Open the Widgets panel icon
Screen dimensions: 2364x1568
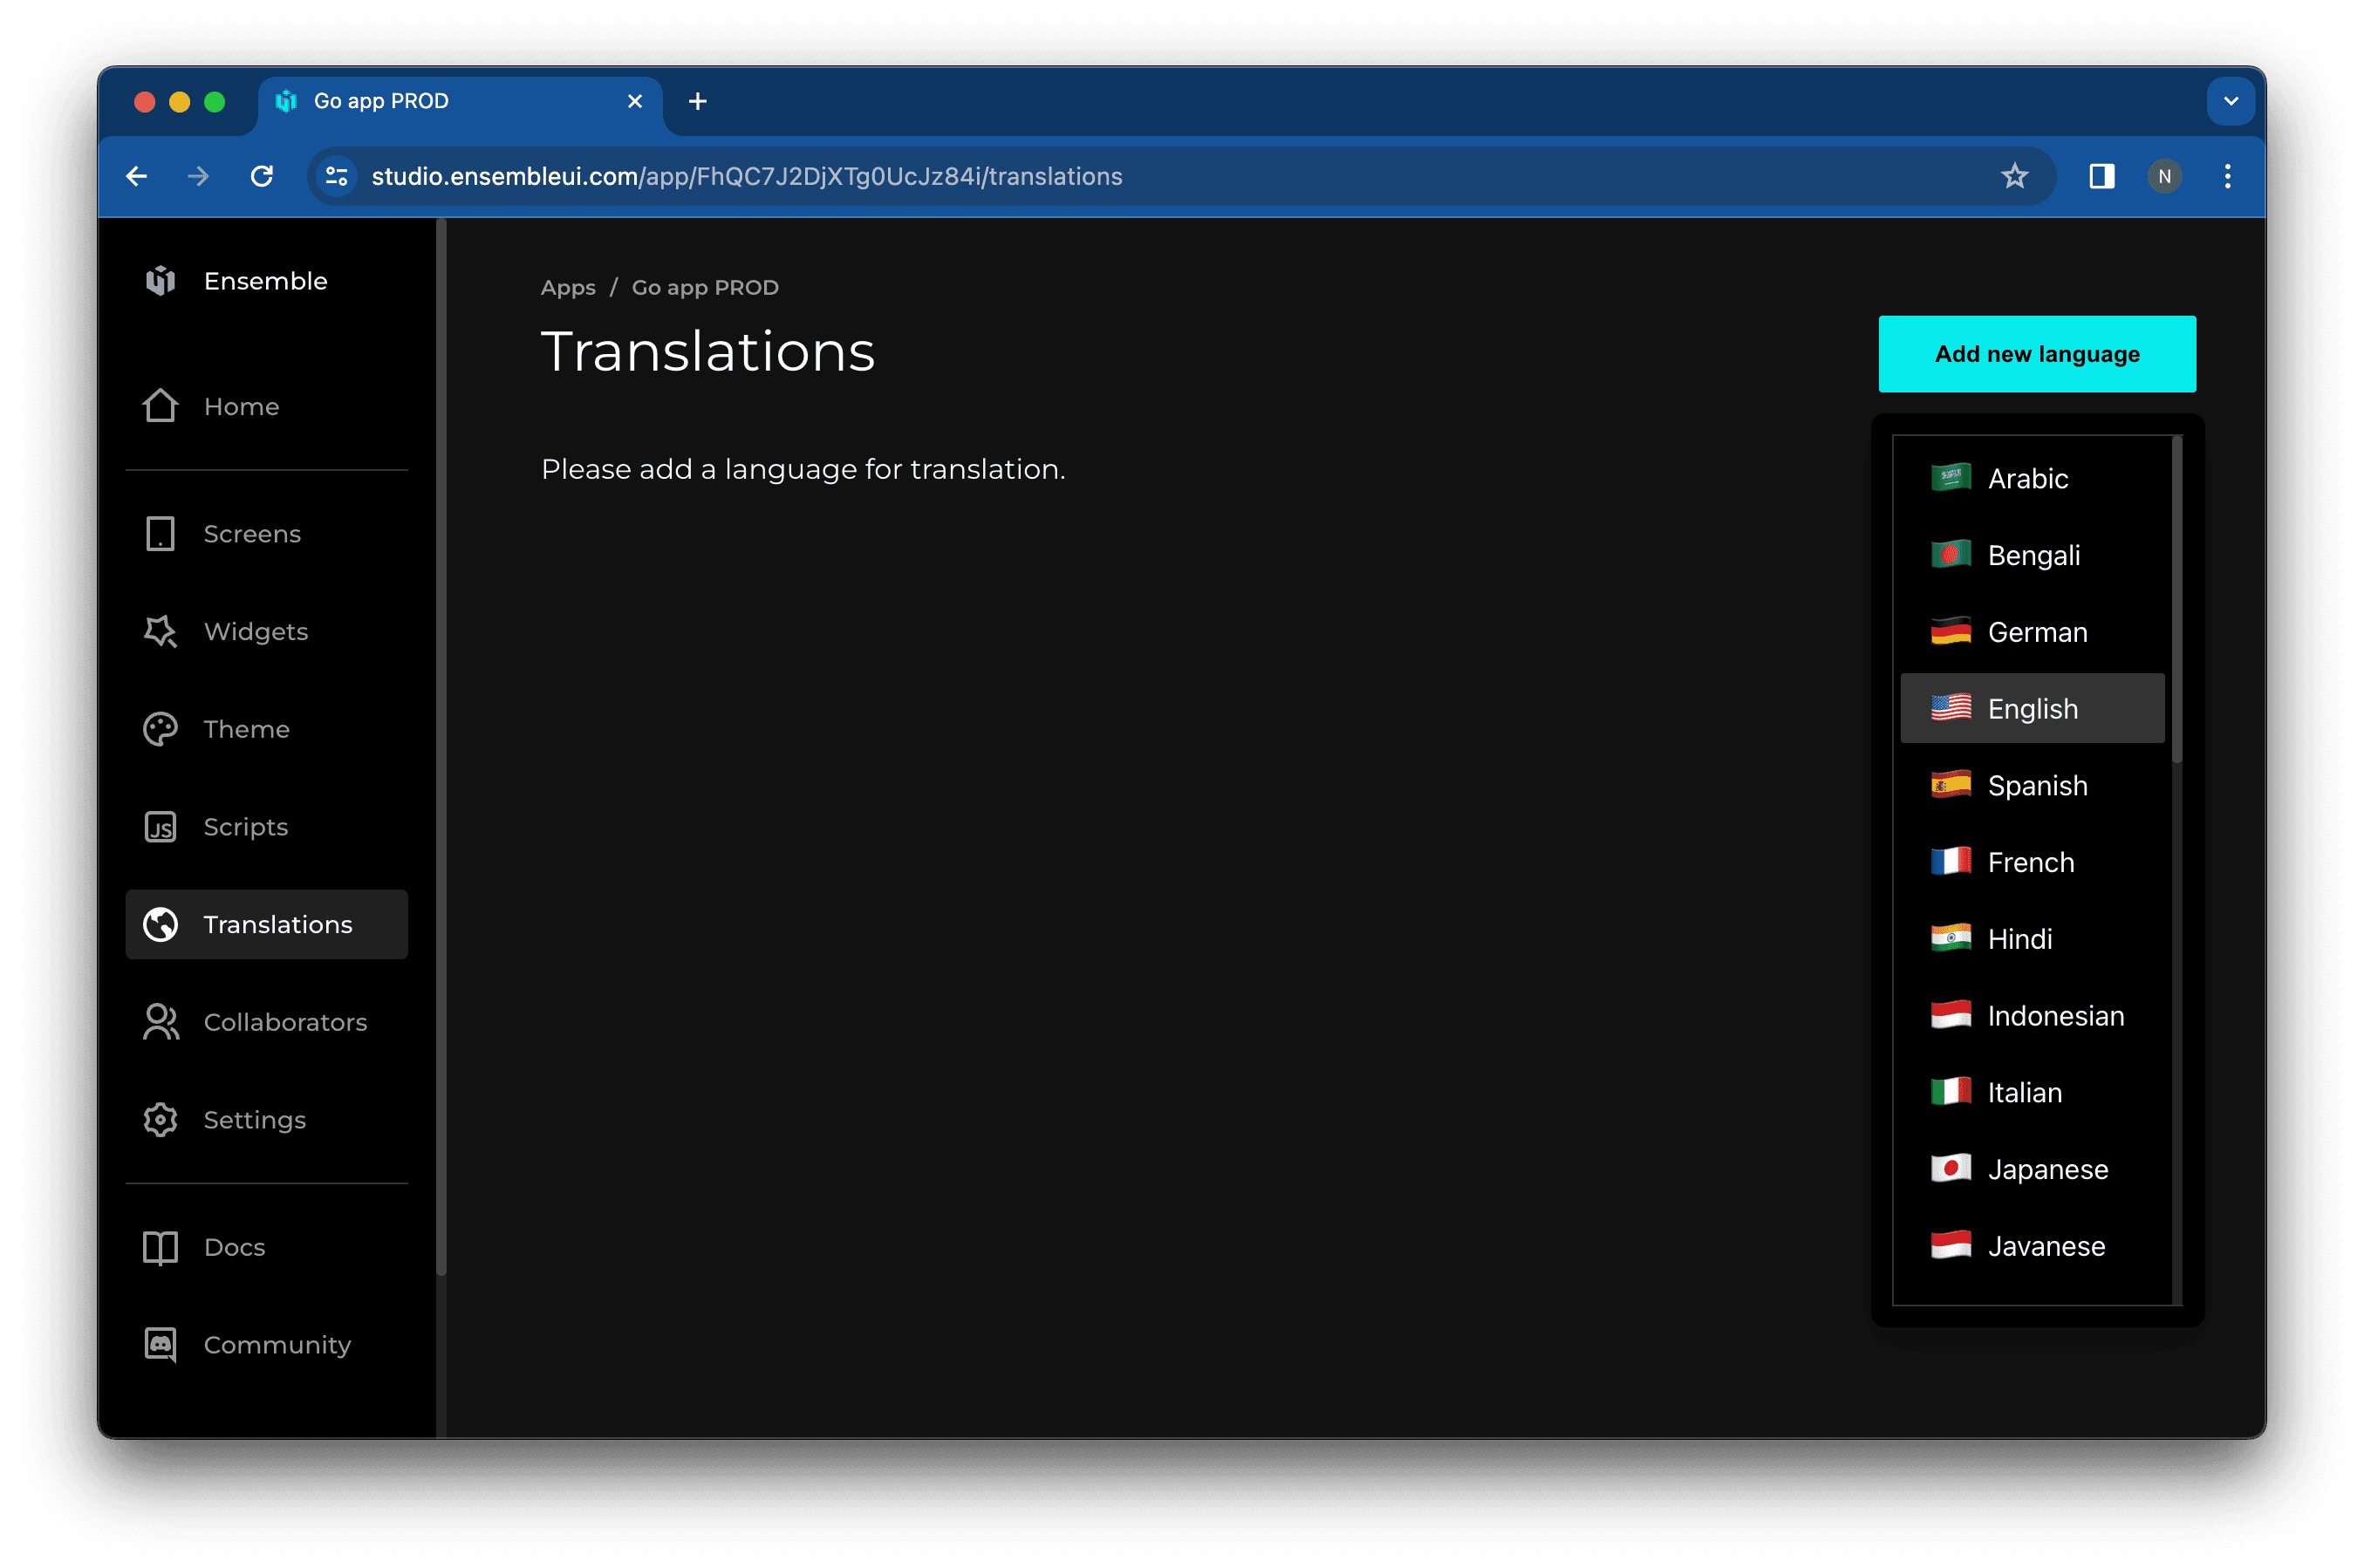point(160,631)
